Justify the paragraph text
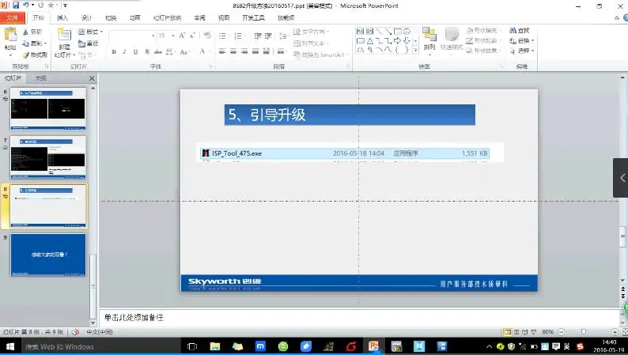This screenshot has height=355, width=628. (x=255, y=51)
